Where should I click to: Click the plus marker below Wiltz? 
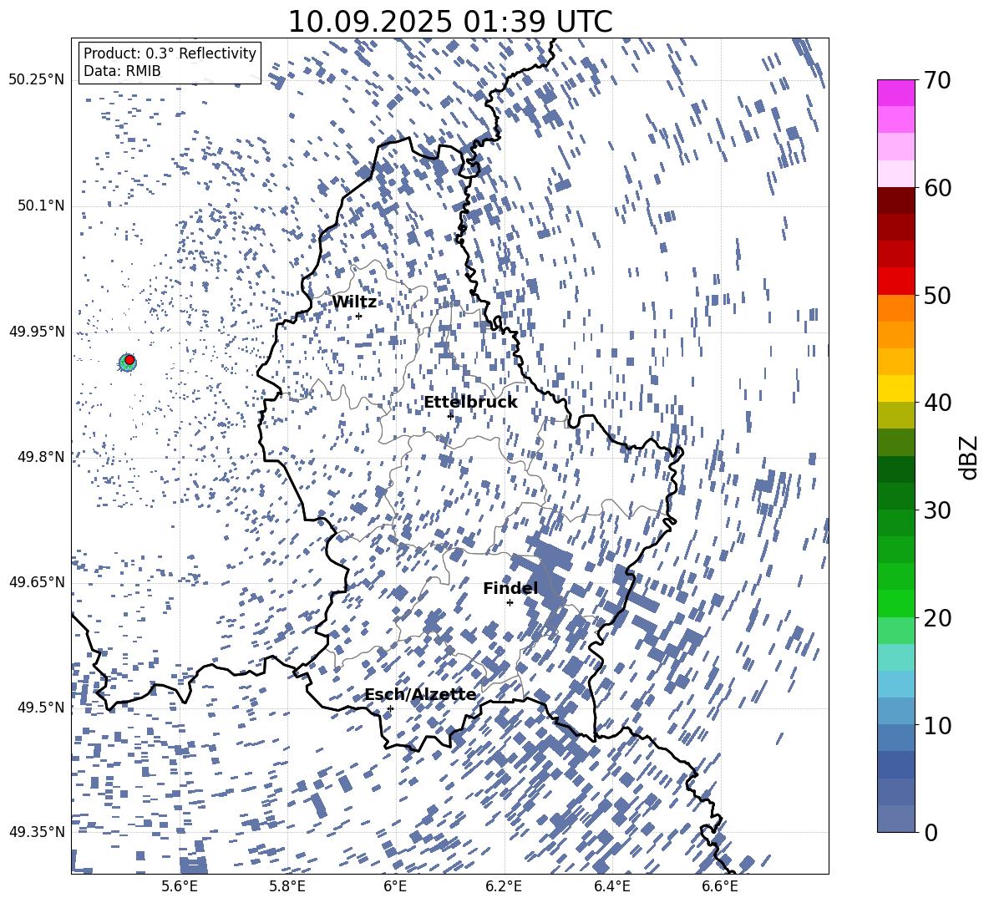359,316
